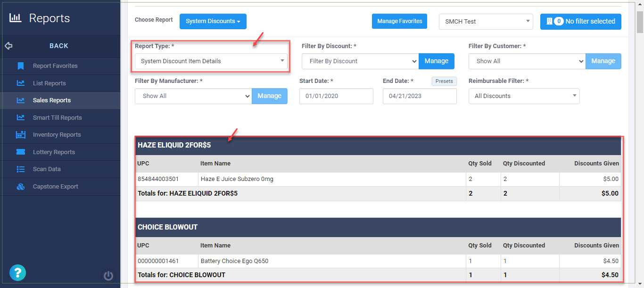The width and height of the screenshot is (644, 288).
Task: Click the List Reports chart icon
Action: tap(20, 83)
